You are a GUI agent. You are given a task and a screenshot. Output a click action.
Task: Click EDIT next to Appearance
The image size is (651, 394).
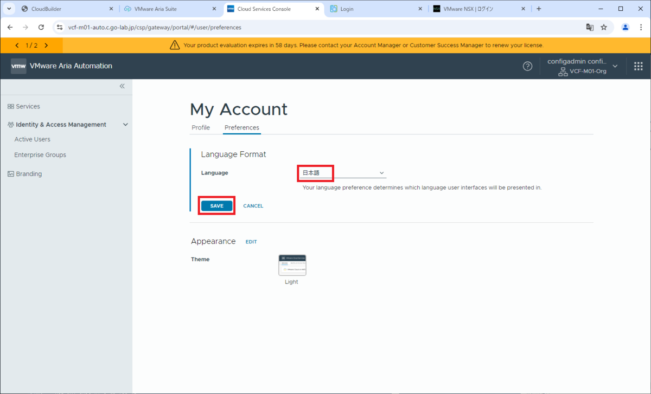pyautogui.click(x=251, y=242)
